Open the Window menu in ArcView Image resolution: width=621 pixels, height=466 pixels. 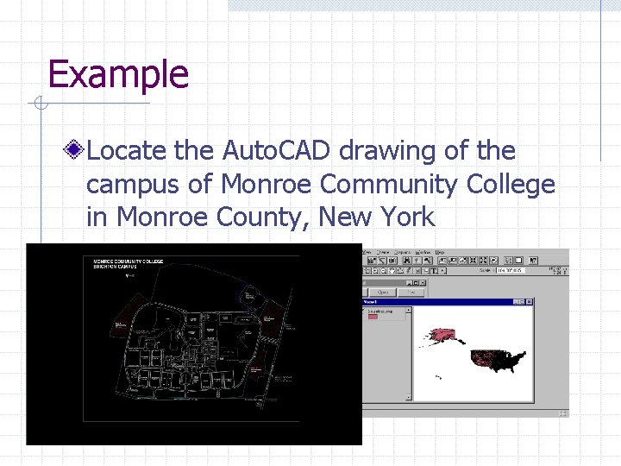click(x=423, y=252)
